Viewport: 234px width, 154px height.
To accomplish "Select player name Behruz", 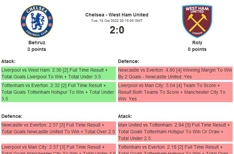I will pyautogui.click(x=37, y=43).
